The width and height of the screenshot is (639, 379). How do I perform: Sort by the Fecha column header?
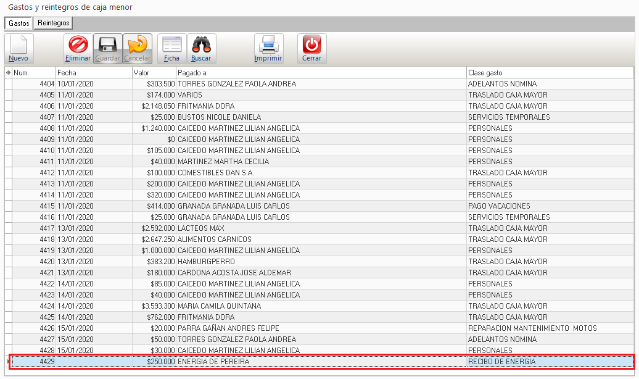[94, 73]
